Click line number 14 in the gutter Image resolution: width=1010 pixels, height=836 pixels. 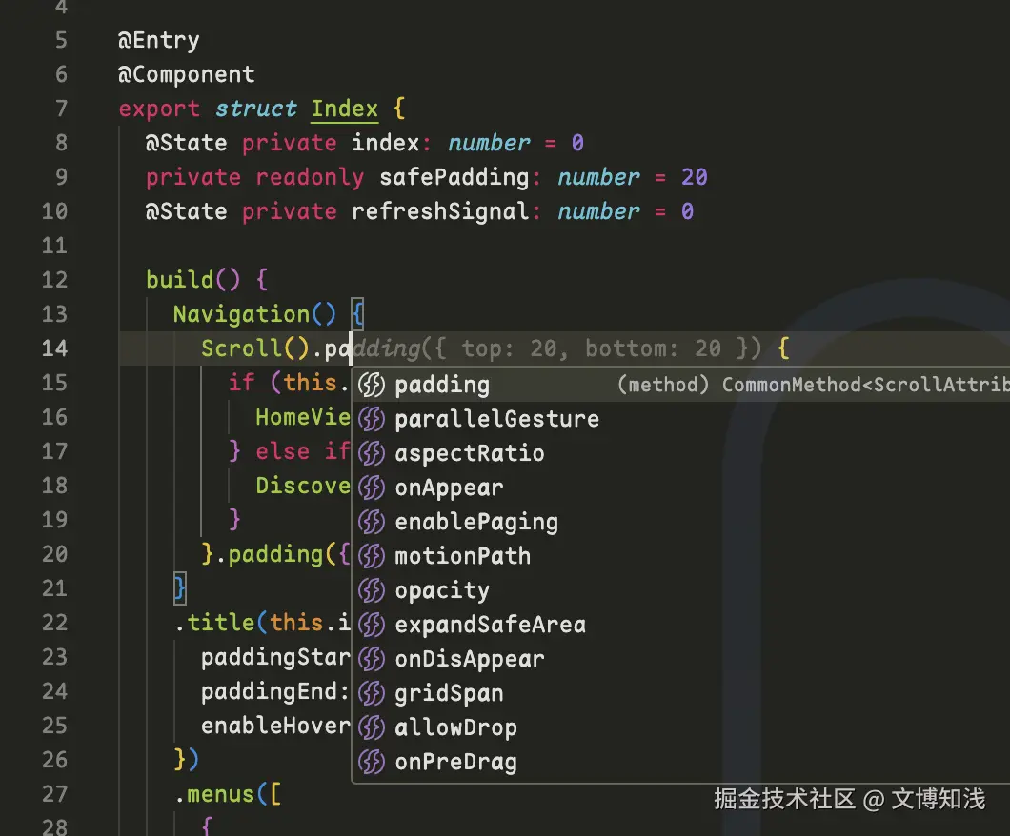click(x=54, y=348)
